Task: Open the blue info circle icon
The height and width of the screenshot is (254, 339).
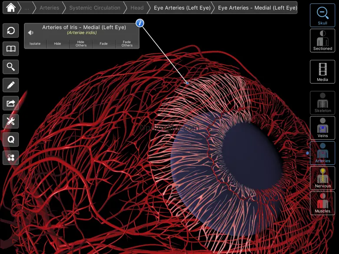Action: click(140, 23)
